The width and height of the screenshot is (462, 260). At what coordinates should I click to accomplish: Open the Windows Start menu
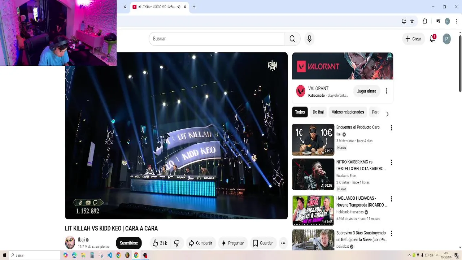(4, 255)
